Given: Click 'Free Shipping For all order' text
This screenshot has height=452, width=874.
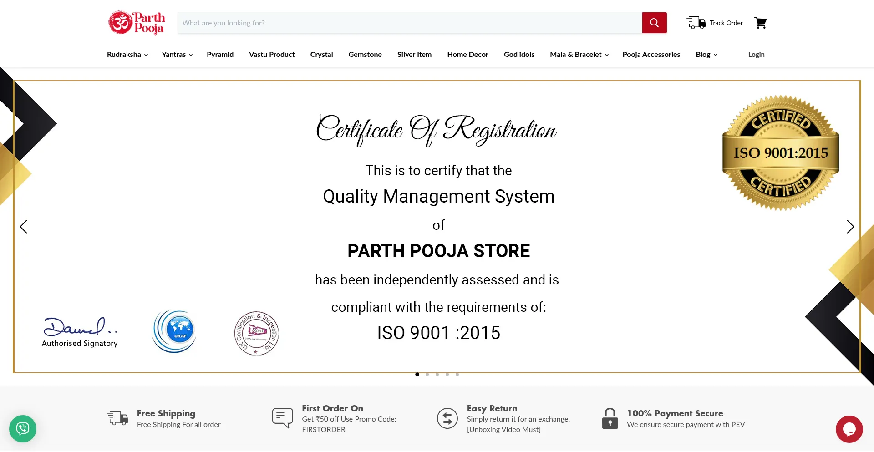Looking at the screenshot, I should click(x=178, y=424).
